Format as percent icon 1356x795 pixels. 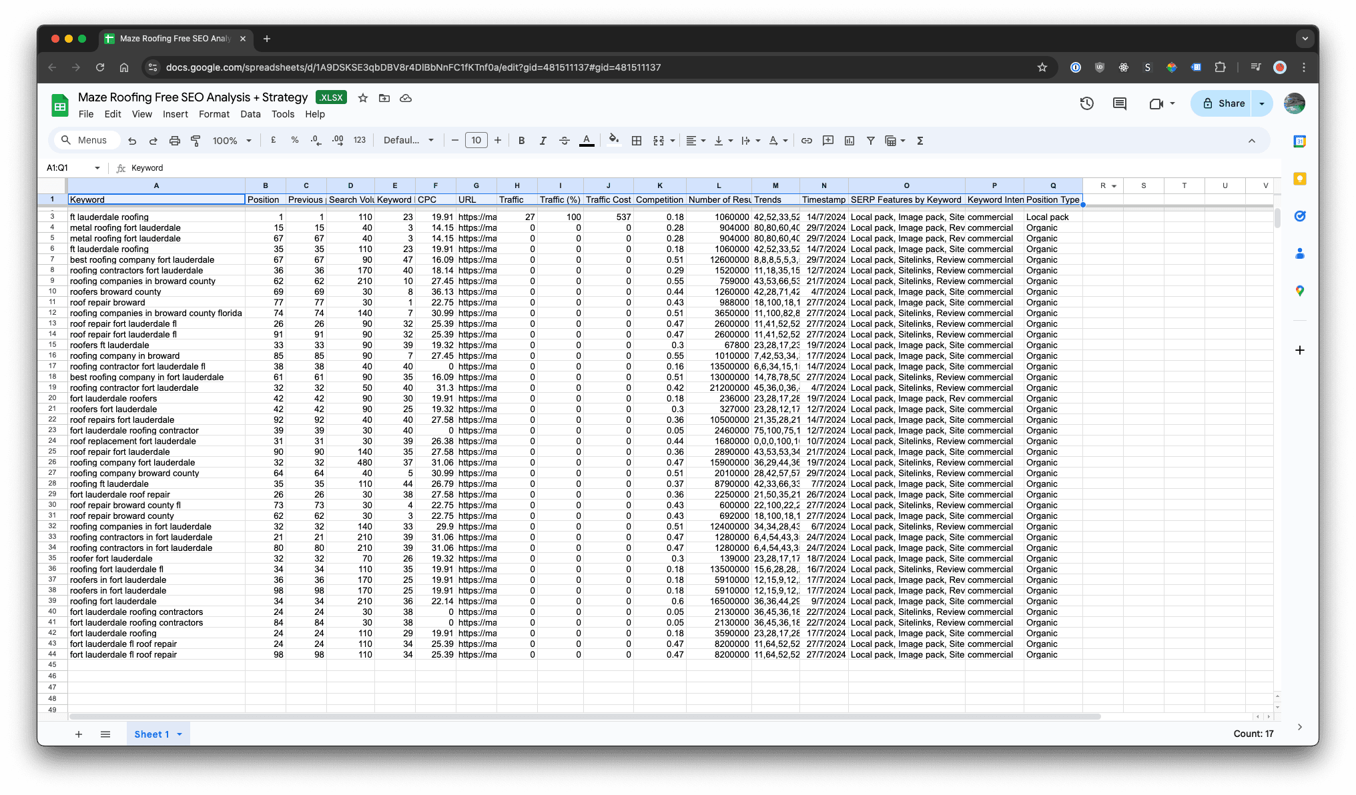click(294, 141)
